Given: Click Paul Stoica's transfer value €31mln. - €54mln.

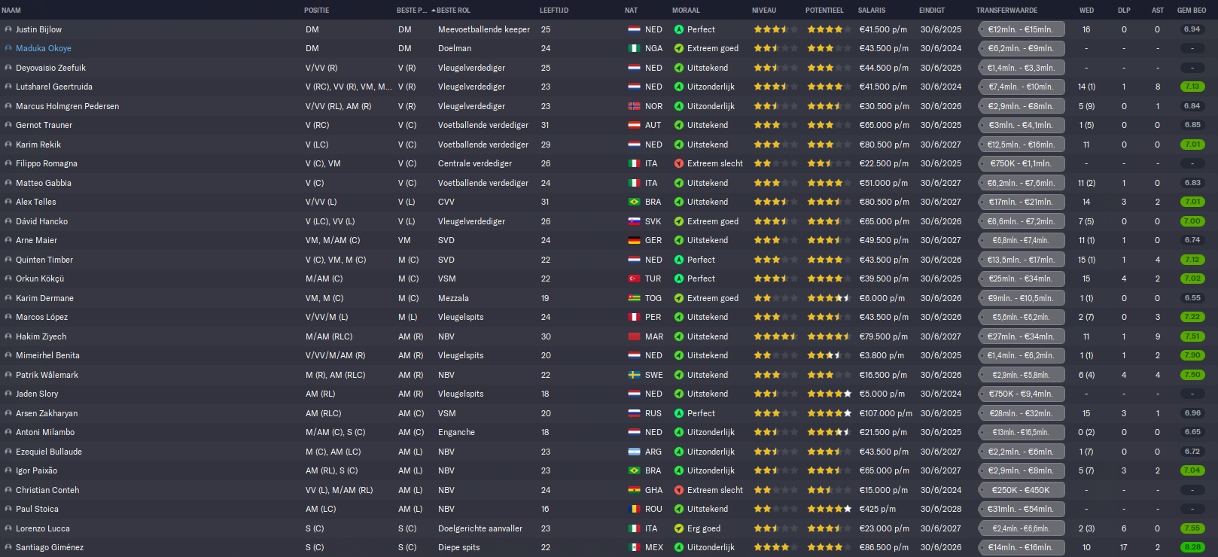Looking at the screenshot, I should pyautogui.click(x=1021, y=509).
